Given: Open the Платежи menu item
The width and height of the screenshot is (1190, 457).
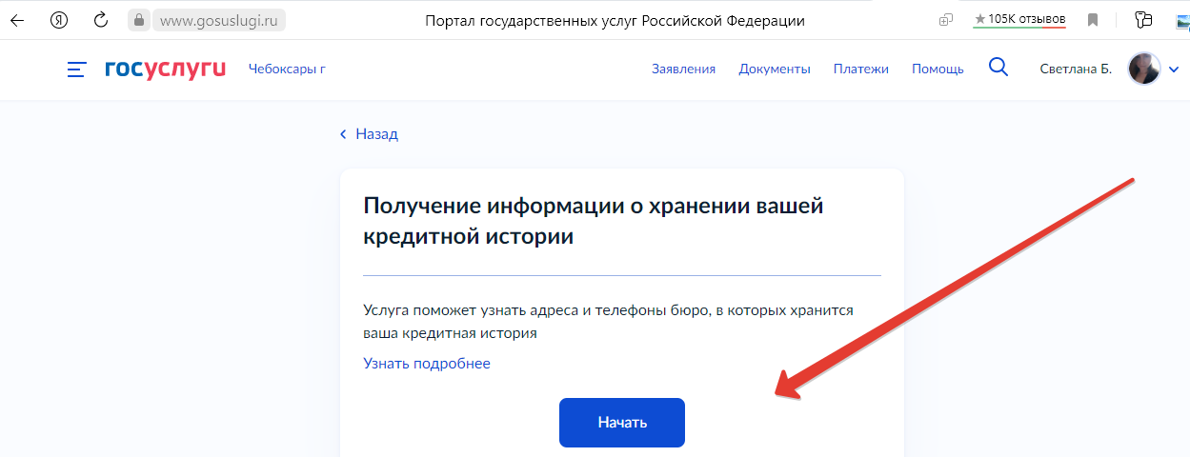Looking at the screenshot, I should (x=861, y=69).
